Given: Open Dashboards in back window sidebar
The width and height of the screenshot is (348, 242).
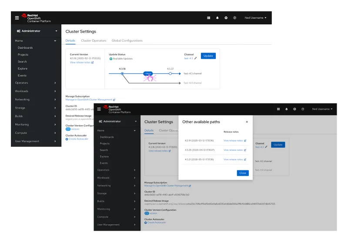Looking at the screenshot, I should (25, 48).
